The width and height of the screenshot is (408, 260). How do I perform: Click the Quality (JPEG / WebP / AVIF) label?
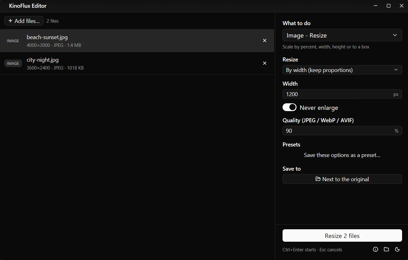[x=318, y=120]
